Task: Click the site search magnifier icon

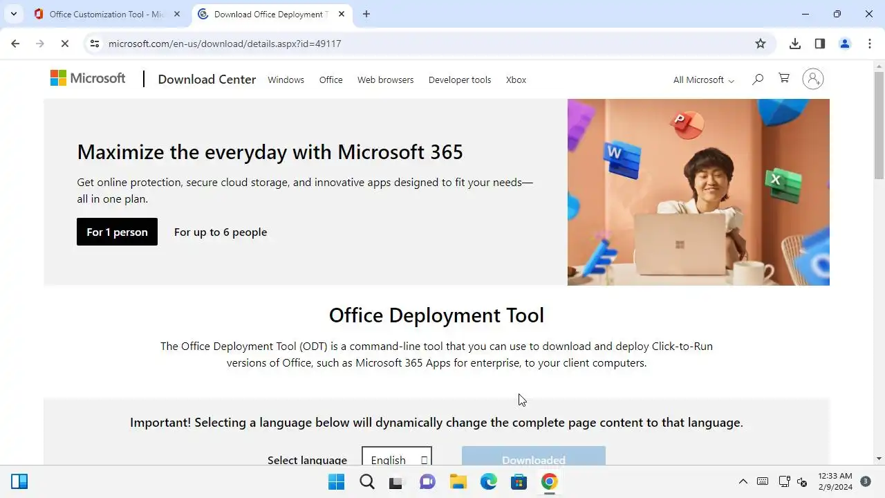Action: 758,79
